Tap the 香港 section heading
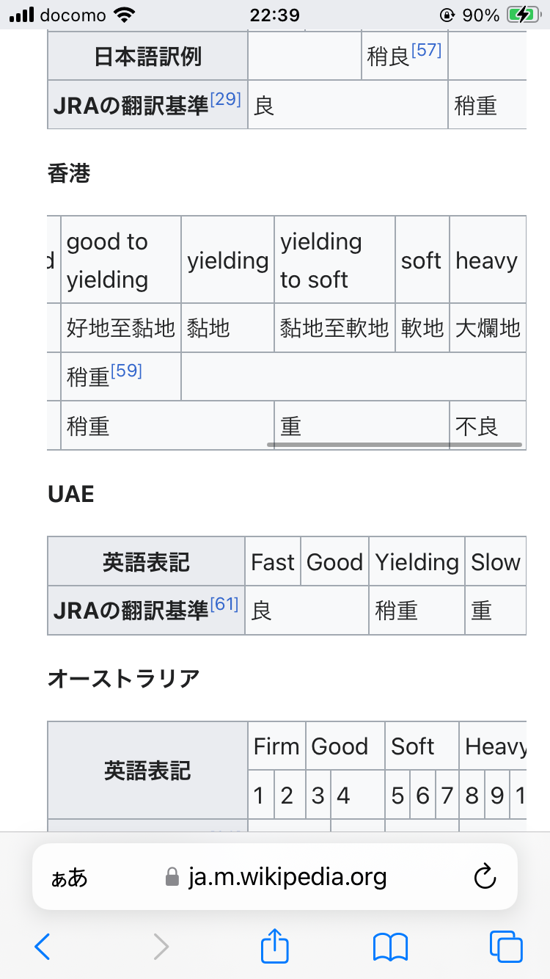The height and width of the screenshot is (979, 550). [69, 174]
